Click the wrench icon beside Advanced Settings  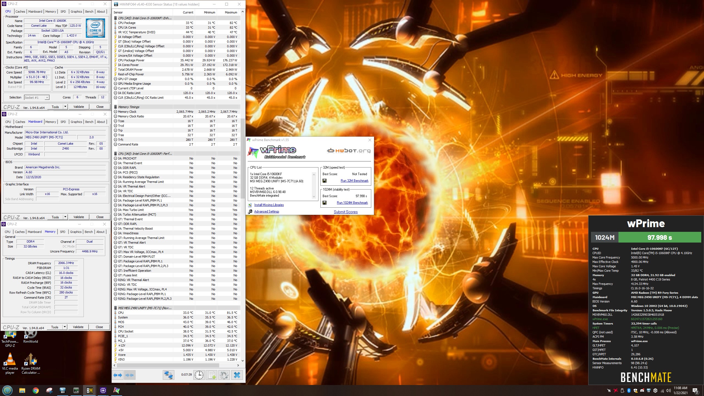(250, 211)
